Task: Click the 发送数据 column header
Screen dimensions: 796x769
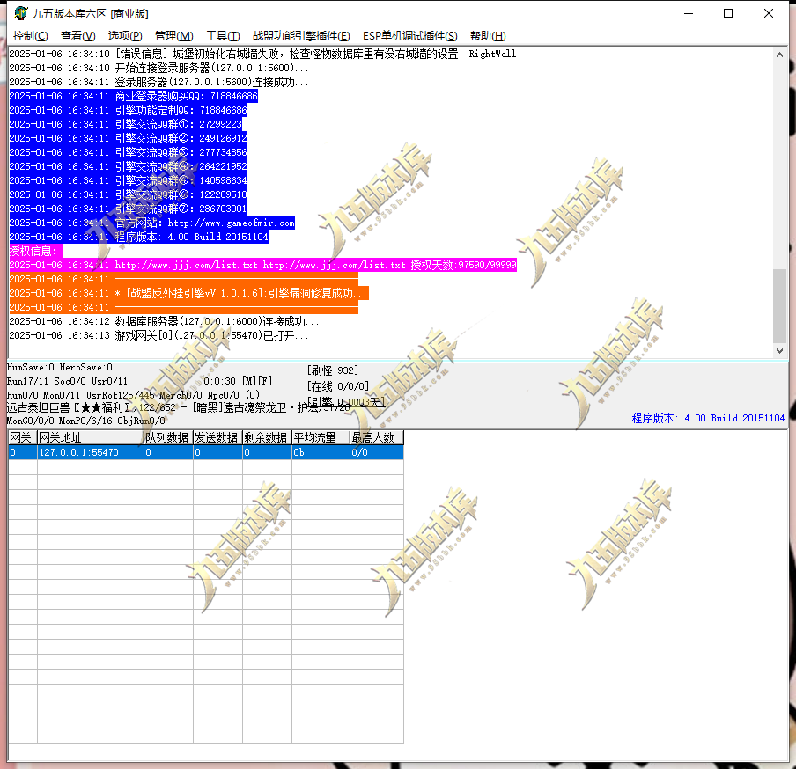Action: pyautogui.click(x=217, y=437)
